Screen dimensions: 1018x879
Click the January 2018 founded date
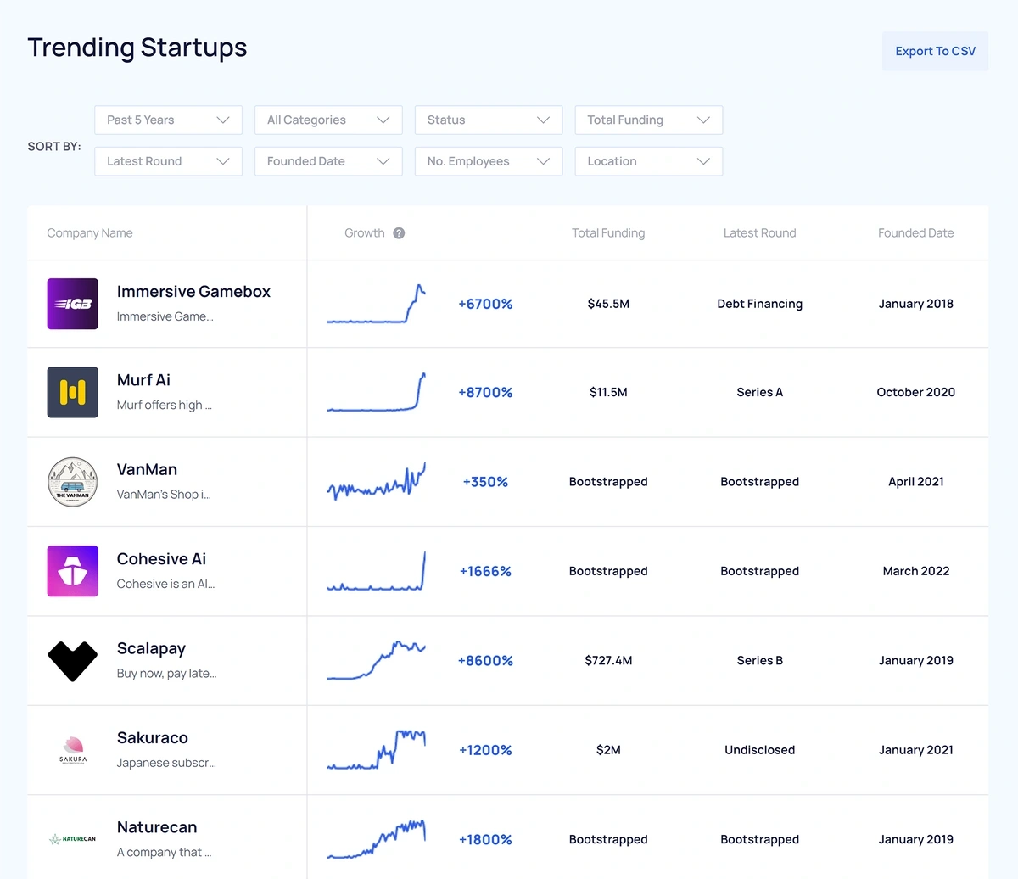(916, 304)
